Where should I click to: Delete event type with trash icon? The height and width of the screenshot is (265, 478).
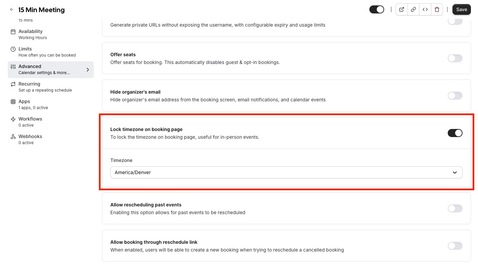[437, 9]
